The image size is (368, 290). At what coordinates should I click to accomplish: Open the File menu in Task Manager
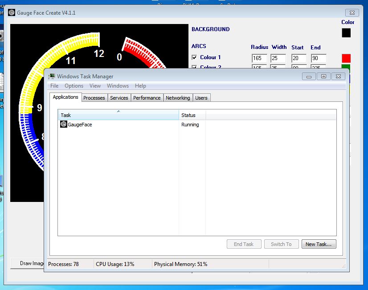(x=54, y=86)
